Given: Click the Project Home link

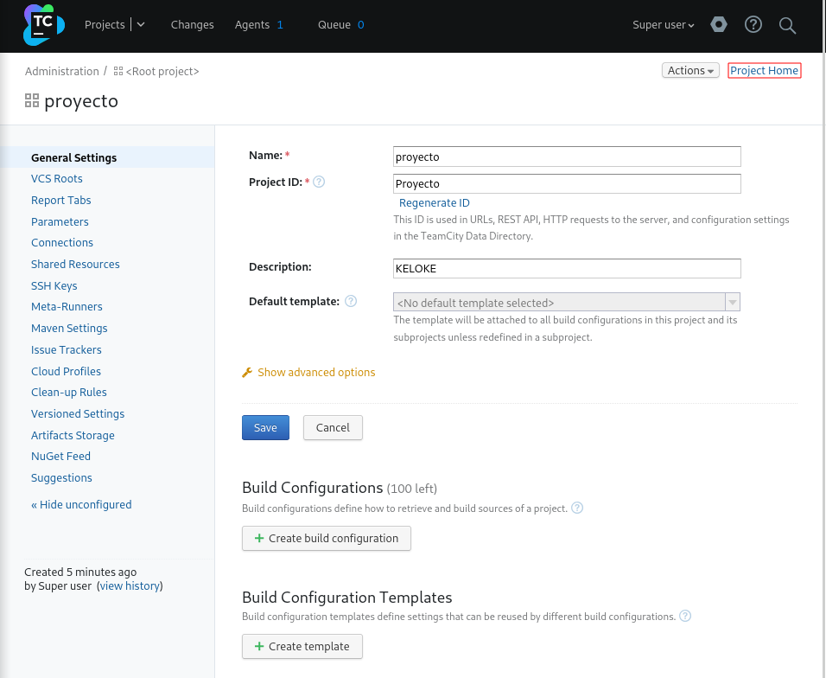Looking at the screenshot, I should point(765,71).
